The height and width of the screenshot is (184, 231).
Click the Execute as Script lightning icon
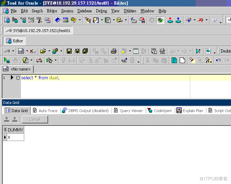tap(25, 60)
